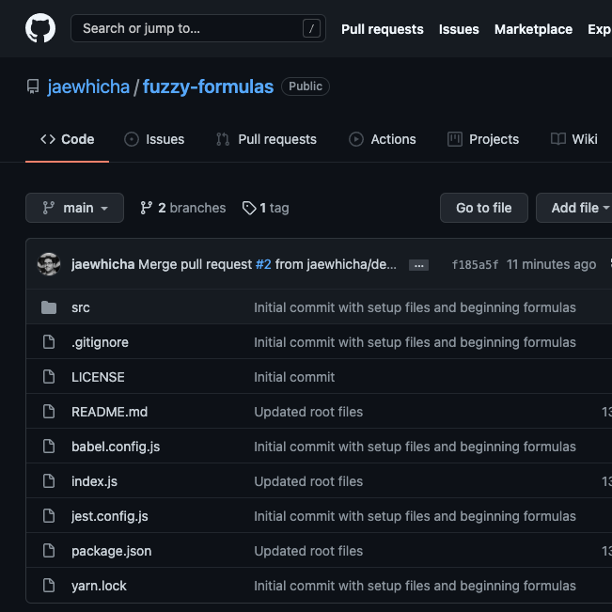
Task: Click the repository icon beside jaewhicha
Action: [33, 87]
